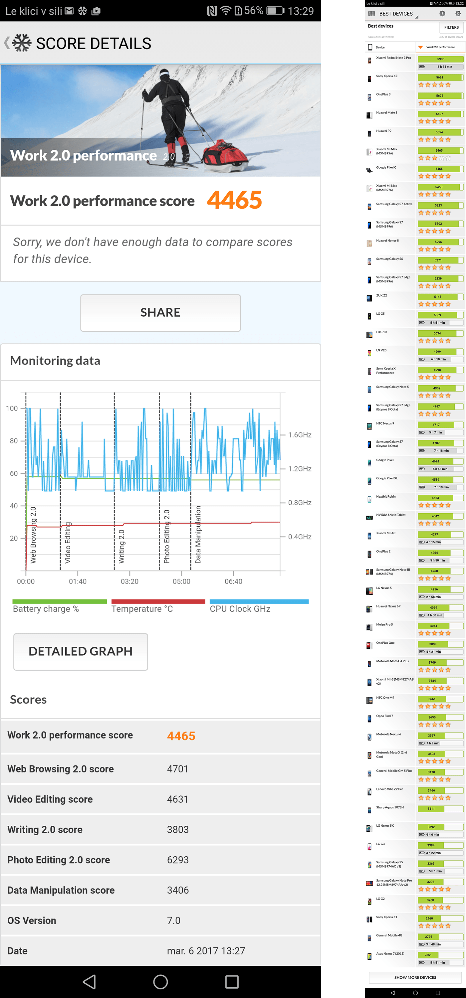The width and height of the screenshot is (466, 998).
Task: Open the Oppo Find 7 entry
Action: [415, 721]
